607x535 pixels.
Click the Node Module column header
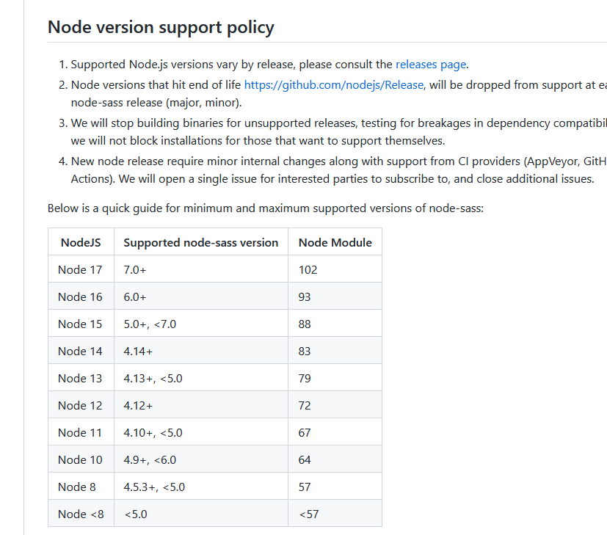pos(335,242)
